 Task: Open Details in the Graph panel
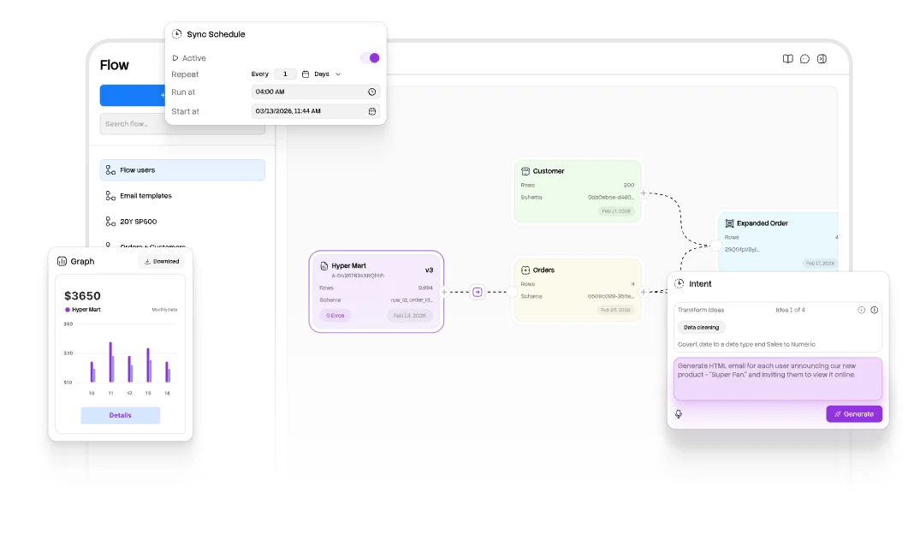click(121, 415)
